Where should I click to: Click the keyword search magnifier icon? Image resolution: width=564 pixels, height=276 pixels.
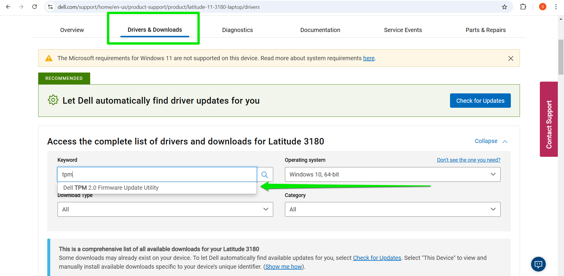pyautogui.click(x=265, y=175)
